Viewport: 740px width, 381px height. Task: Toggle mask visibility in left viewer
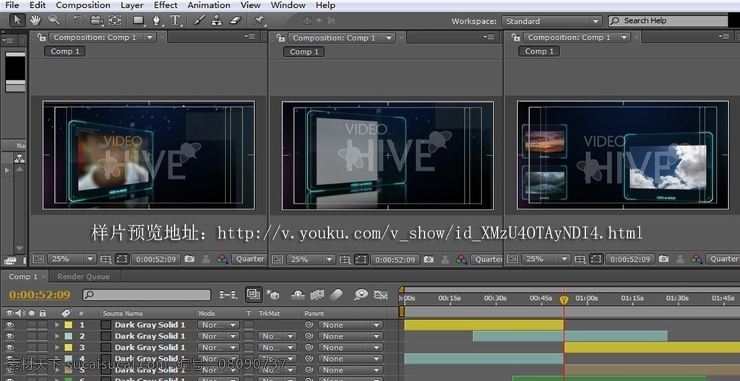point(121,259)
